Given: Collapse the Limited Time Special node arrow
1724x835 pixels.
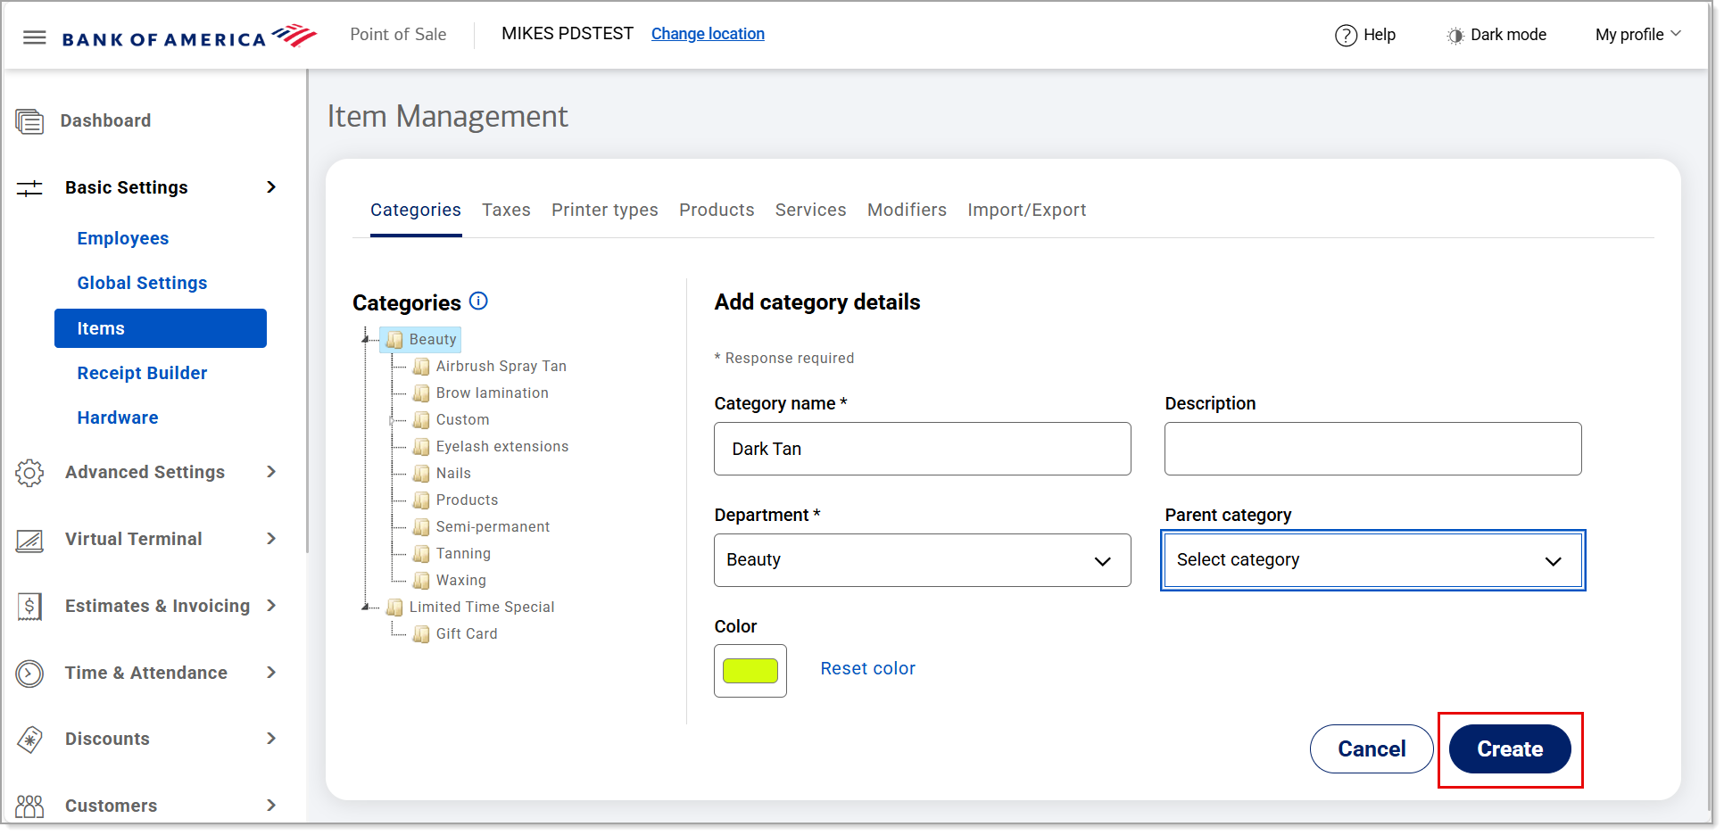Looking at the screenshot, I should tap(365, 607).
